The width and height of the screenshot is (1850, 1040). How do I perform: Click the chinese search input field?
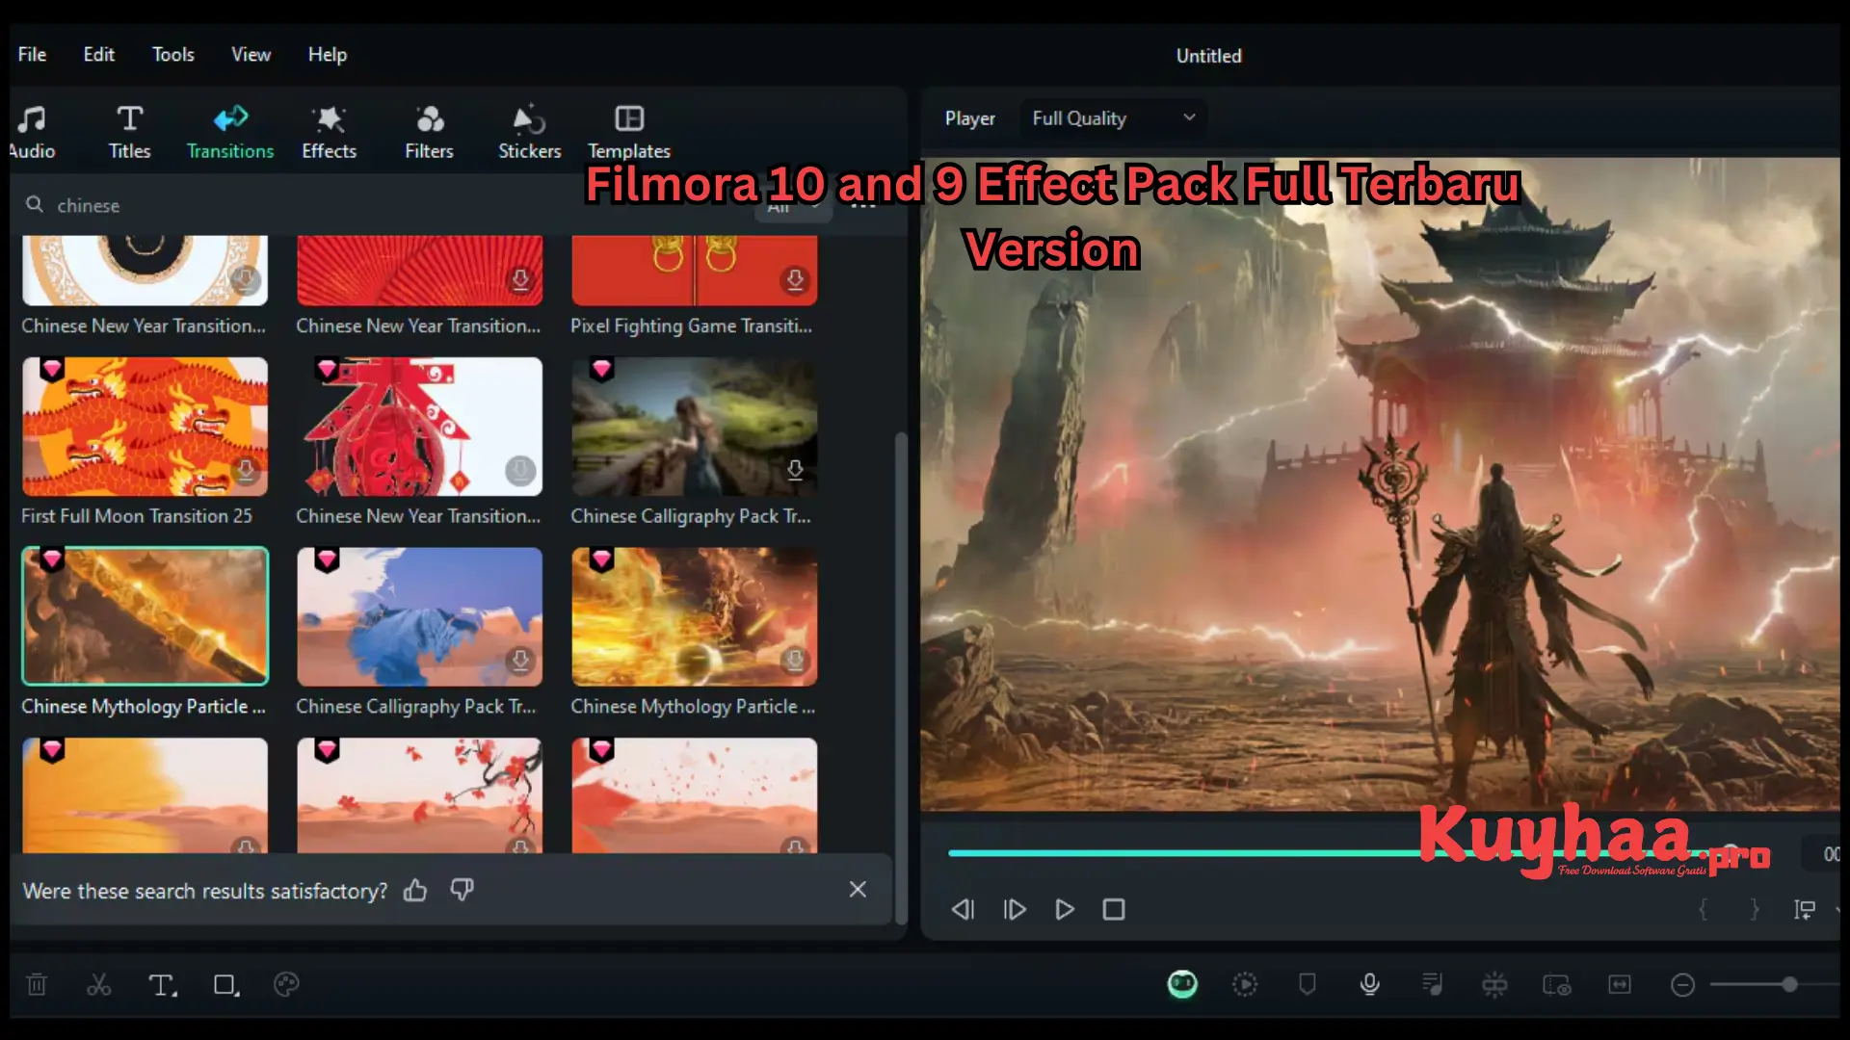tap(454, 204)
